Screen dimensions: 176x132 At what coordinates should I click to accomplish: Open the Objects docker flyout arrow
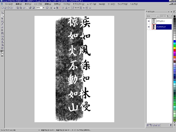point(171,16)
